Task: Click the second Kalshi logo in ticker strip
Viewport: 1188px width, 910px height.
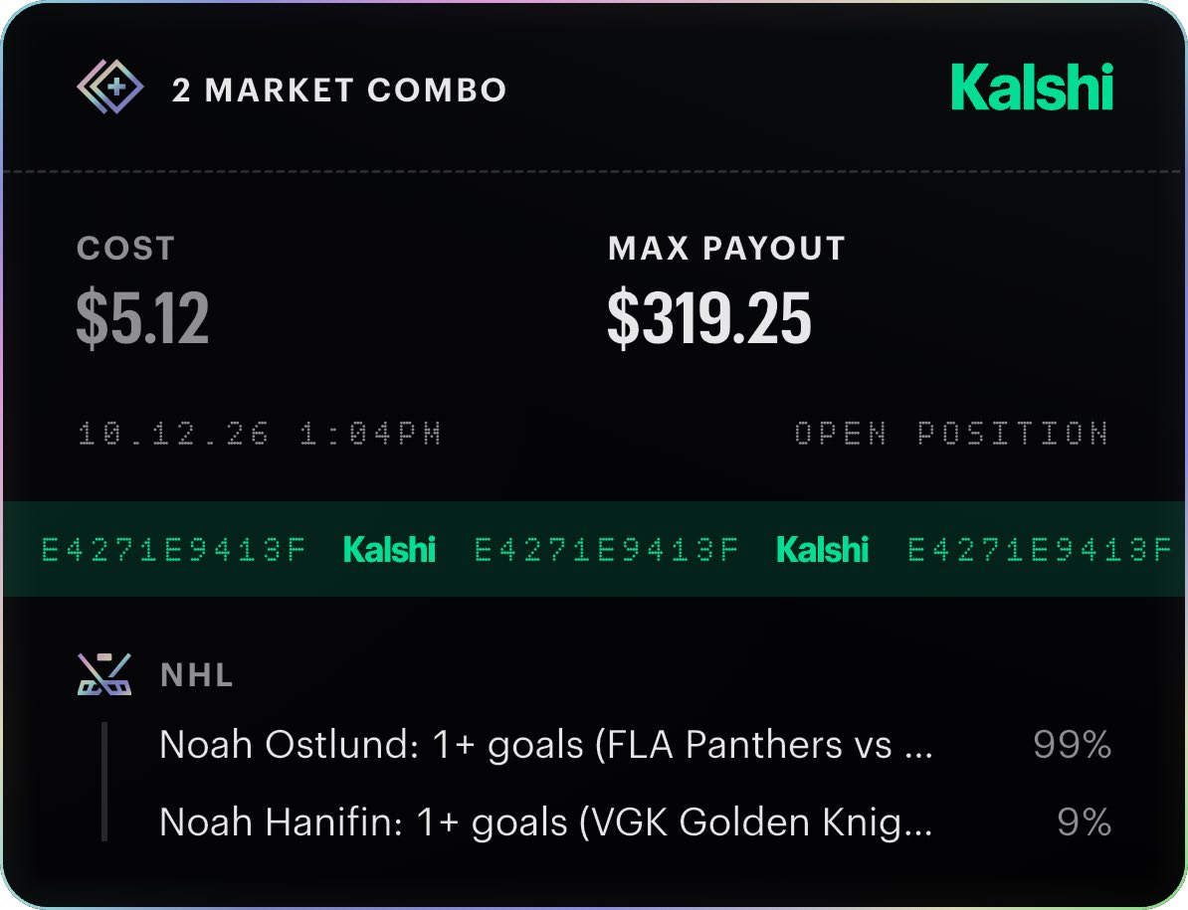Action: (x=823, y=550)
